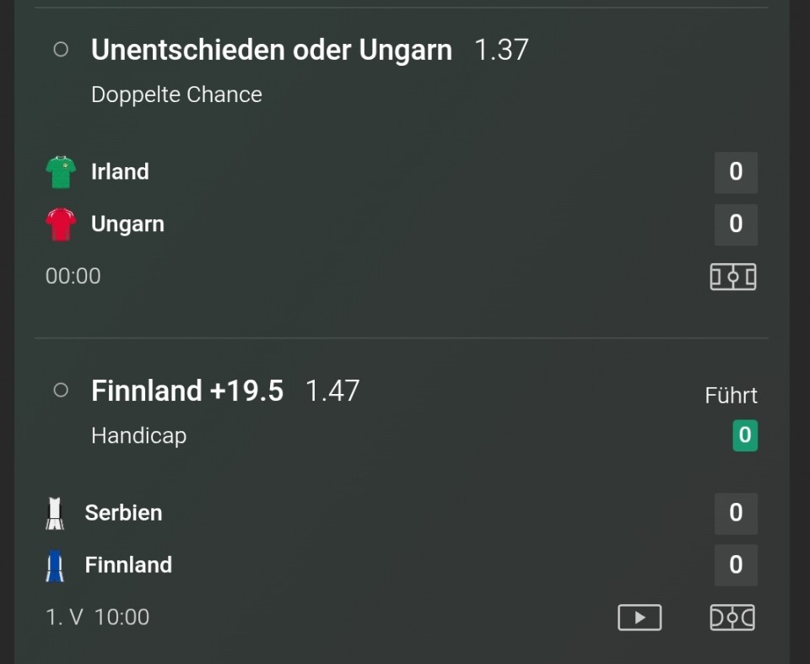
Task: Click the 1.37 odds value
Action: [501, 50]
